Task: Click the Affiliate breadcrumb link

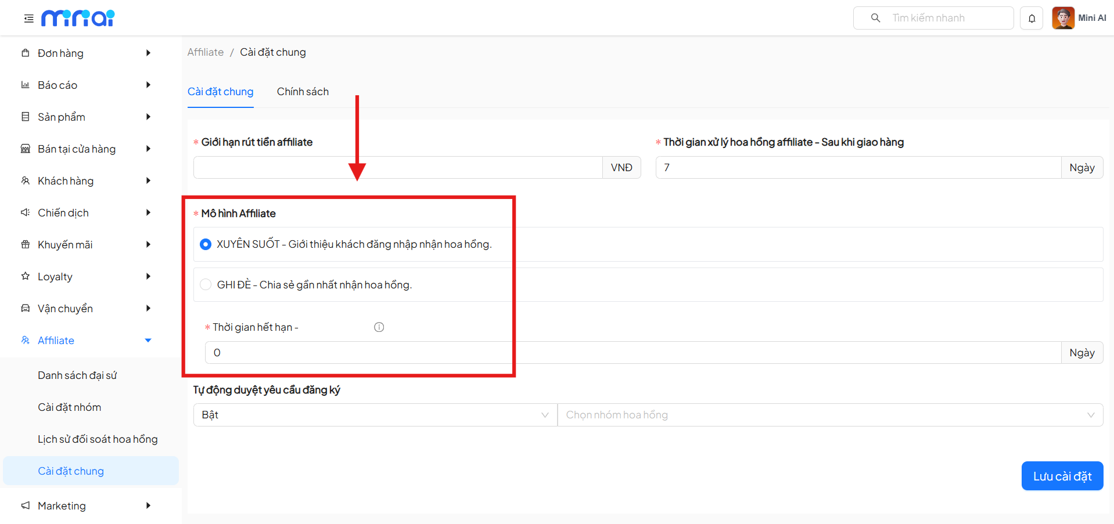Action: pos(206,52)
